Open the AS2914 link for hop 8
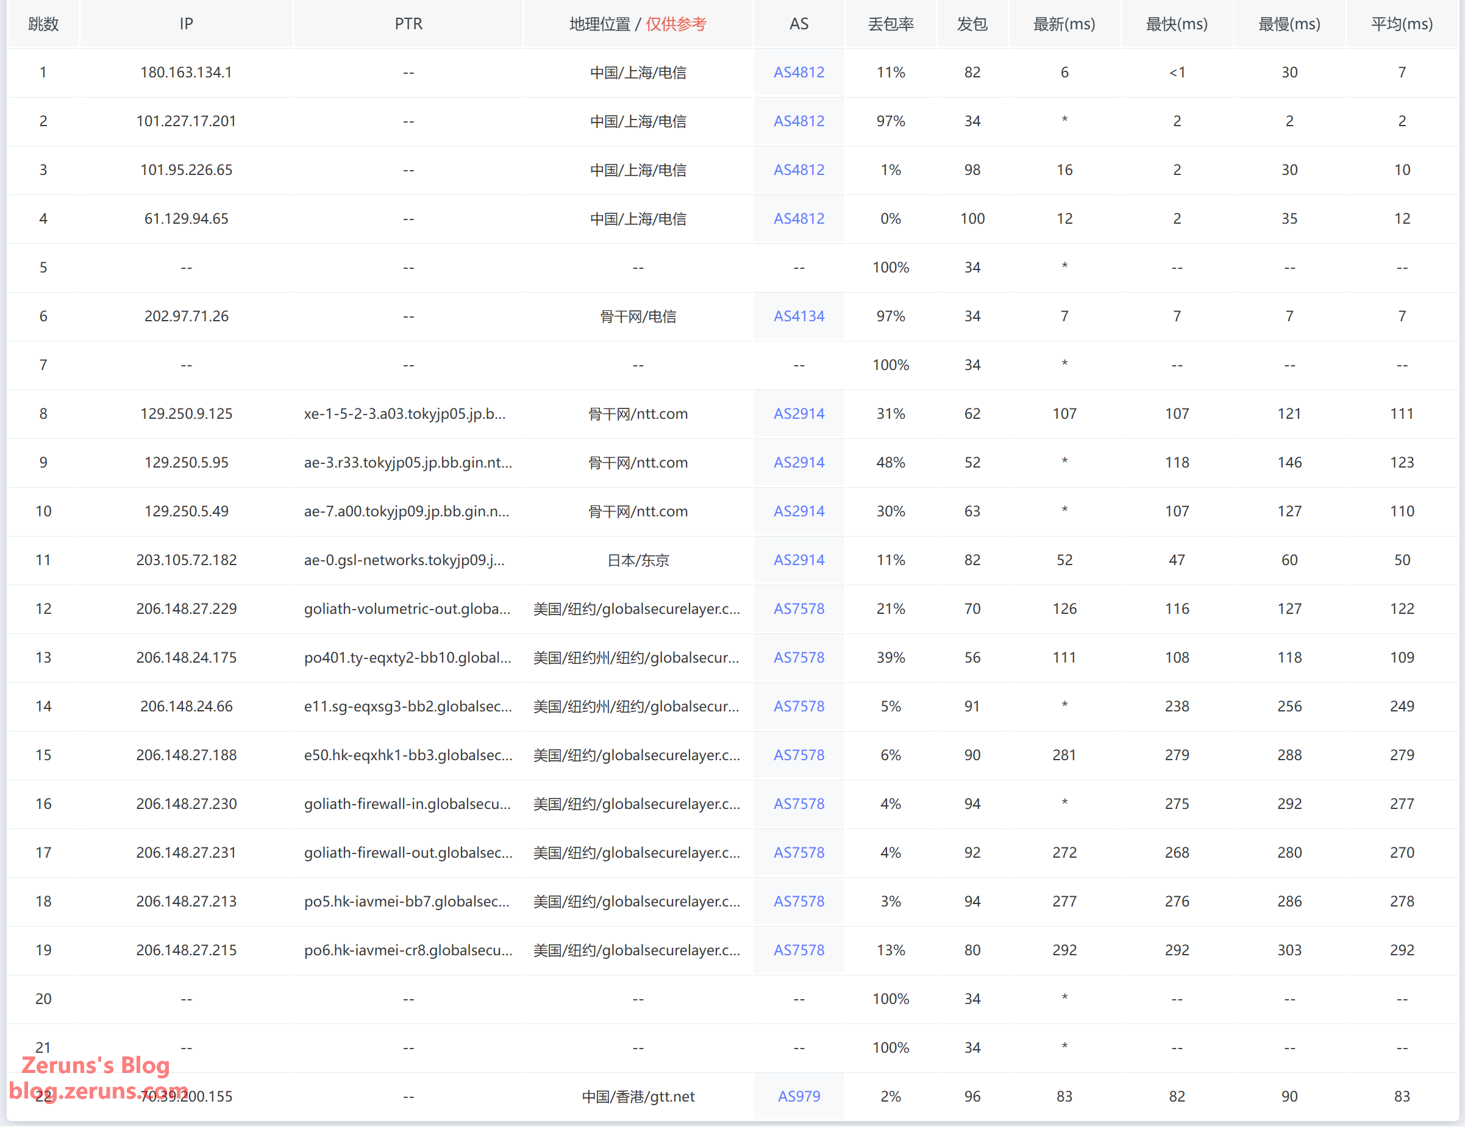 tap(798, 414)
